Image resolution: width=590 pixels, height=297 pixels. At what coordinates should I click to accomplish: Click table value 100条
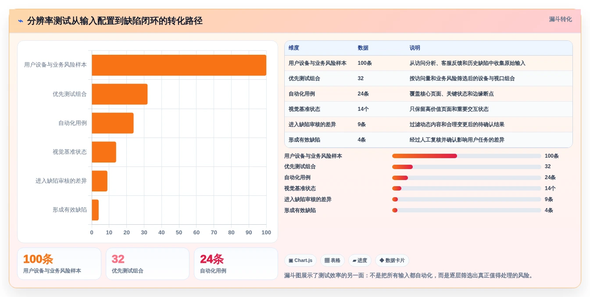pos(365,63)
